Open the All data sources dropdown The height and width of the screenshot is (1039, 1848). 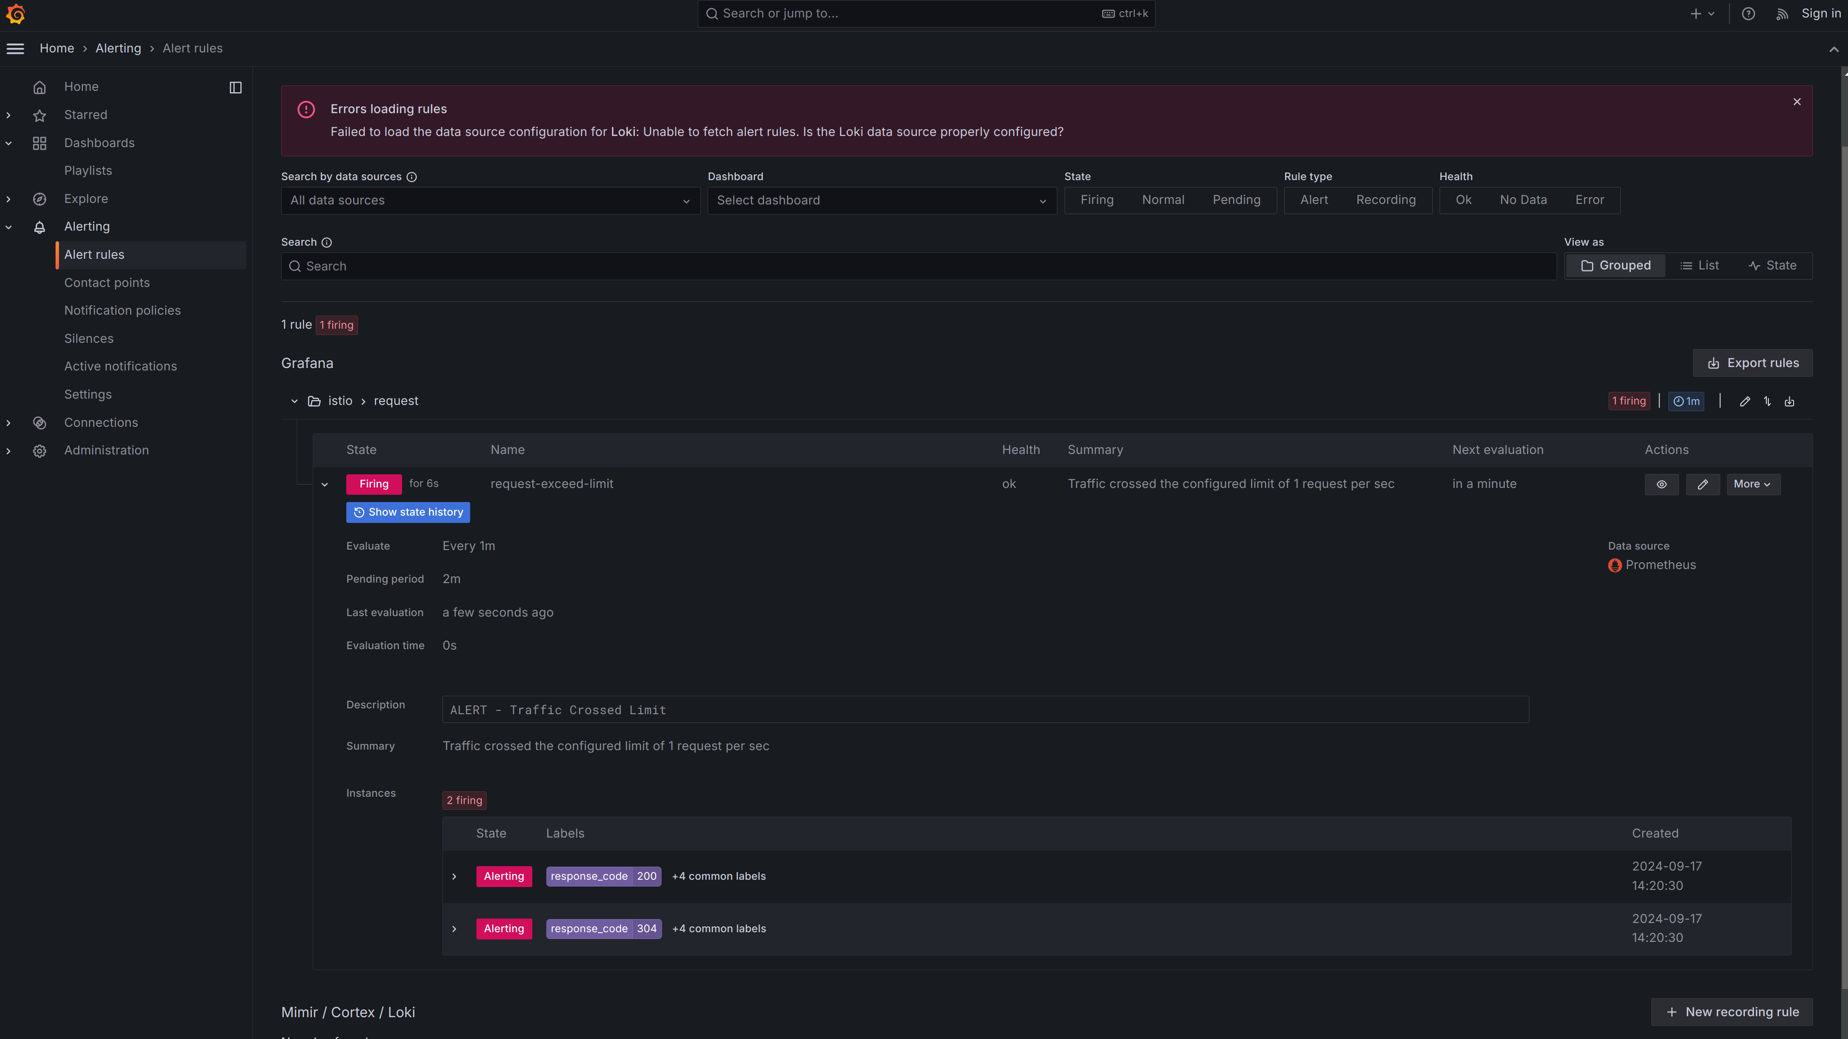490,201
